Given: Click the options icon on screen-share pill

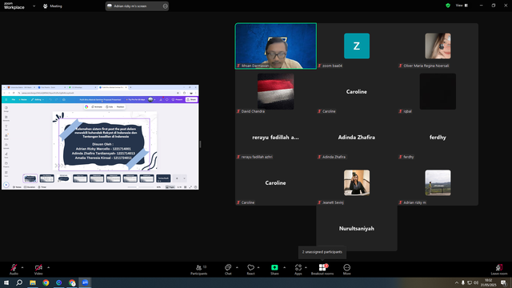Looking at the screenshot, I should tap(165, 6).
